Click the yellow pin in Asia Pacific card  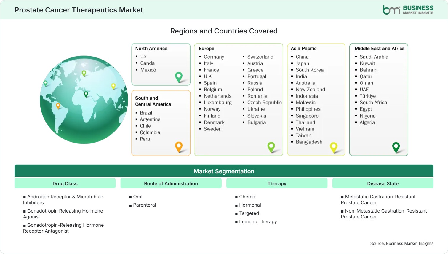[x=334, y=148]
